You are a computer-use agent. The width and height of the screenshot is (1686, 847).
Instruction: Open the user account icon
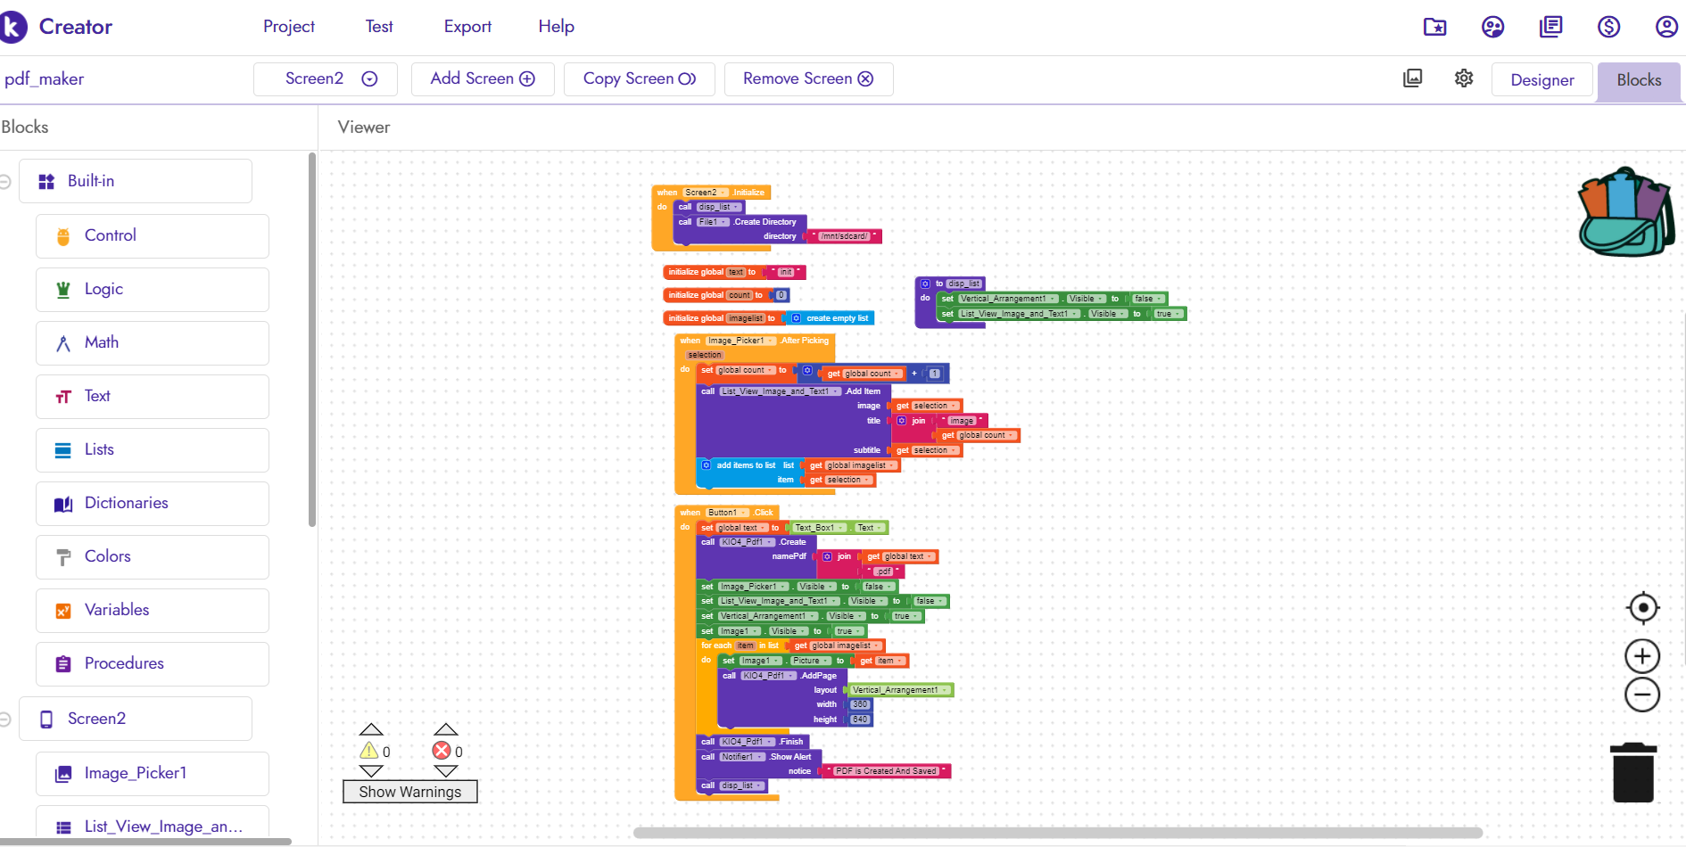coord(1666,27)
